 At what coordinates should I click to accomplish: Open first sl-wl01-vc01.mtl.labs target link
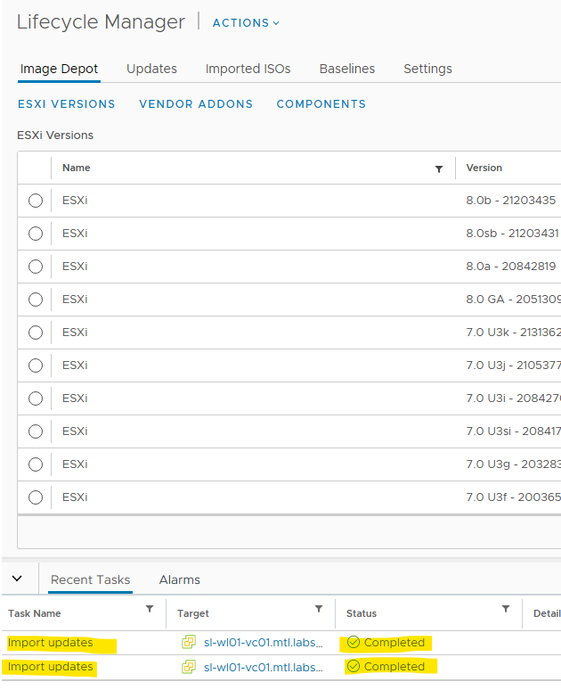point(264,643)
